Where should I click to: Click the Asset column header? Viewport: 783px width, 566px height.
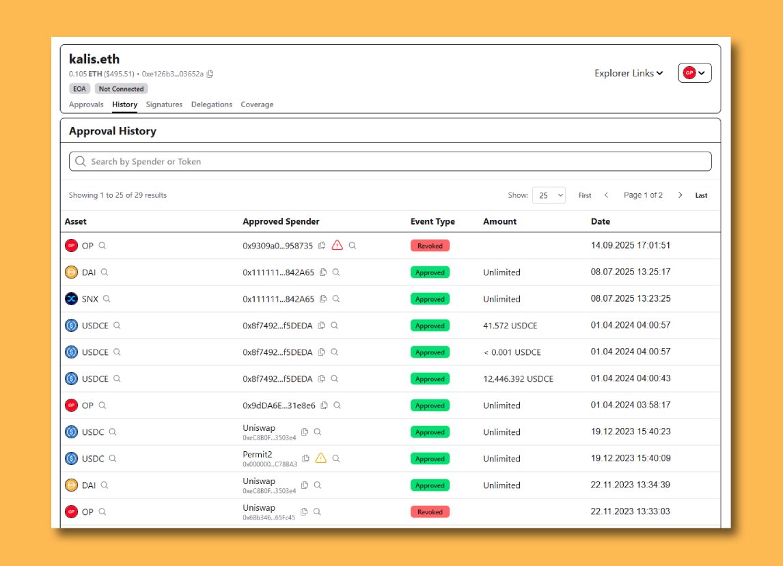tap(75, 221)
